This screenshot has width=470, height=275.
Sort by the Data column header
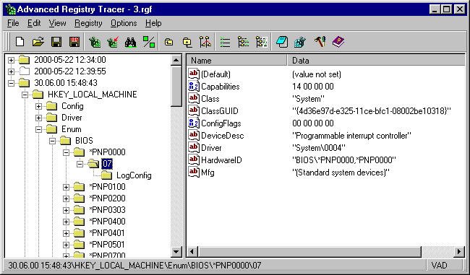pos(376,61)
